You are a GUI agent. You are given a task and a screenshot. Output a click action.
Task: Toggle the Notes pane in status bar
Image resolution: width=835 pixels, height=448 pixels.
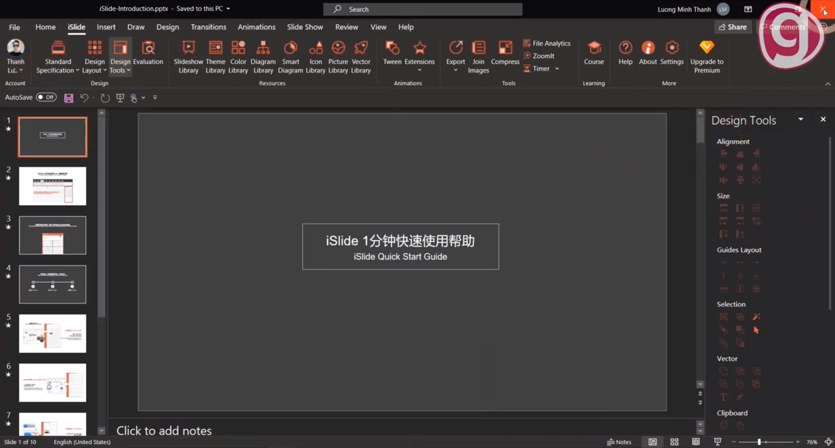tap(619, 442)
